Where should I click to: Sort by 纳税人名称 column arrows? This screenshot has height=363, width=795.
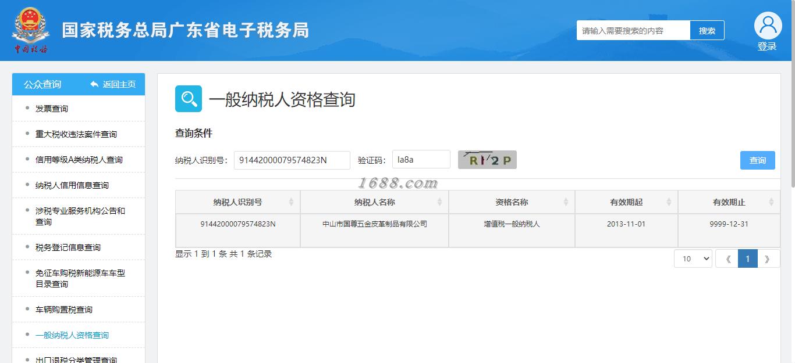tap(439, 202)
